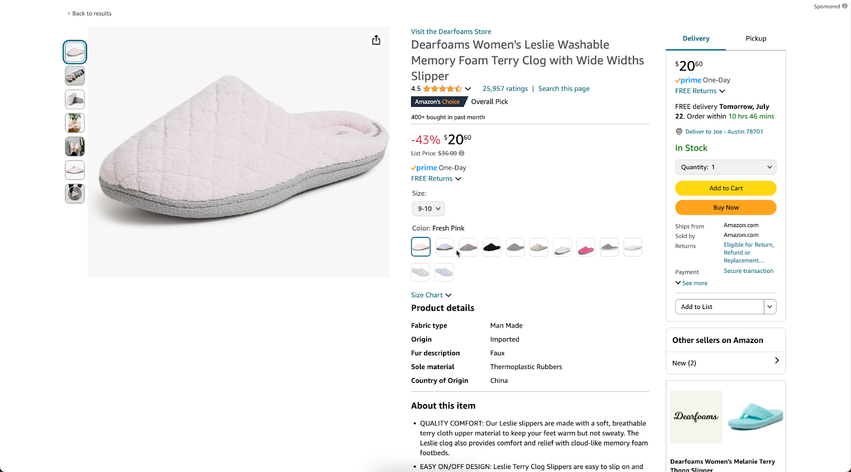
Task: Click the Prime badge under the price
Action: coord(424,167)
